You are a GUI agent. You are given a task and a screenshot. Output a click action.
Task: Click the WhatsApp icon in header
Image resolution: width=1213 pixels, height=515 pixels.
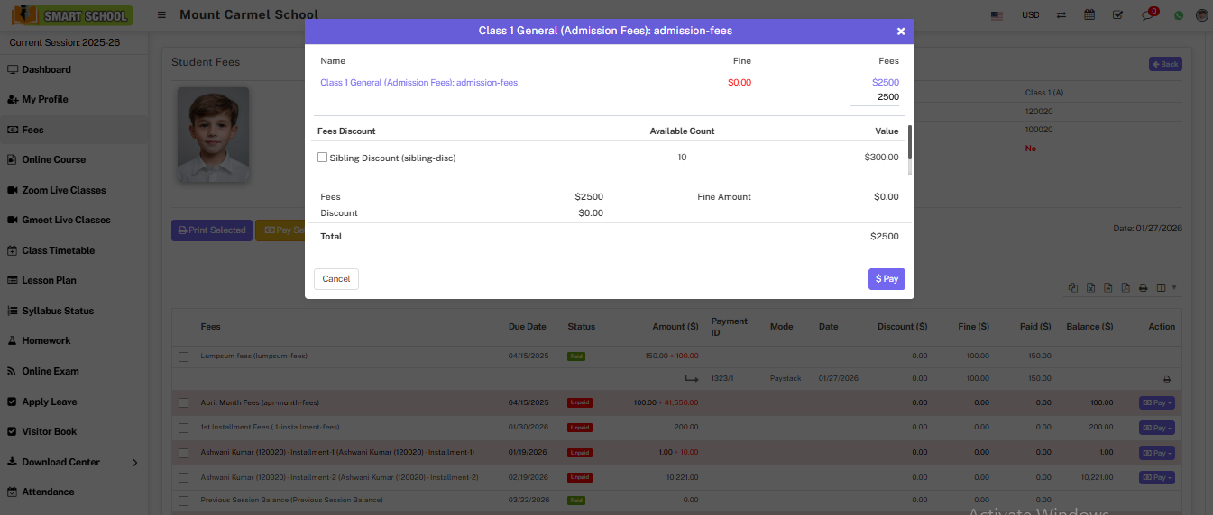point(1178,15)
